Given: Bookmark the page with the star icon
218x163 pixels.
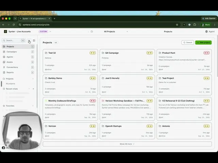Looking at the screenshot, I should (177, 25).
